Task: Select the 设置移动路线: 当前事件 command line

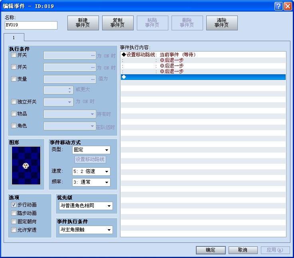Action: click(203, 55)
